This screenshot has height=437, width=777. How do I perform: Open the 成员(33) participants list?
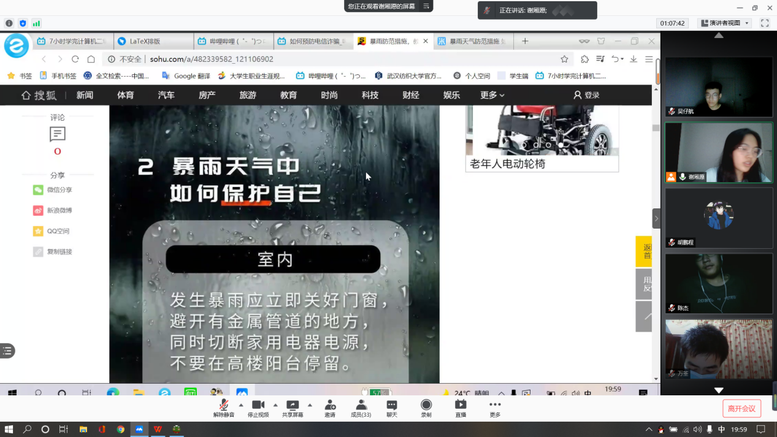(x=361, y=405)
